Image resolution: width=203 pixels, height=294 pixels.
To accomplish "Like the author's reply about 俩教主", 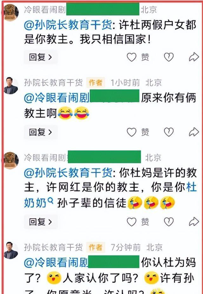I will coord(132,132).
